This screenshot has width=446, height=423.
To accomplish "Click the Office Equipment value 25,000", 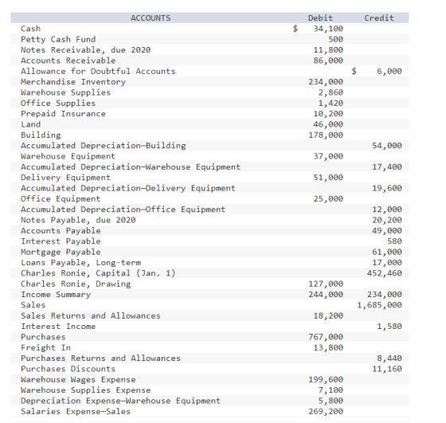I will (x=328, y=199).
